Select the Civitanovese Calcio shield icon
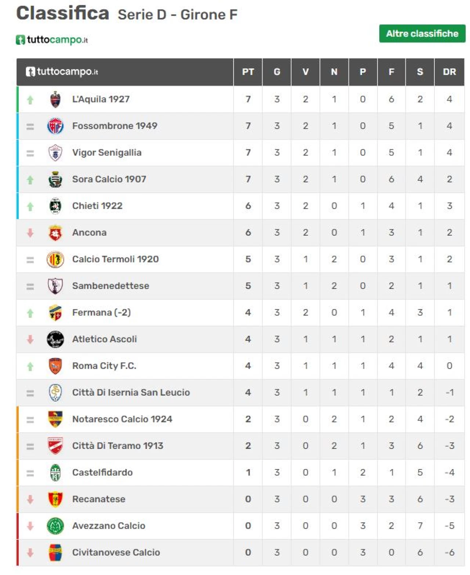470x575 pixels. 55,553
